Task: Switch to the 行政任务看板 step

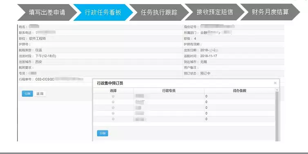Action: tap(103, 12)
